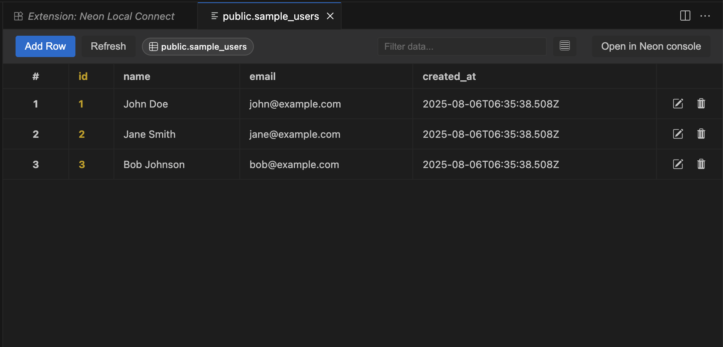Click the created_at column header

[449, 76]
